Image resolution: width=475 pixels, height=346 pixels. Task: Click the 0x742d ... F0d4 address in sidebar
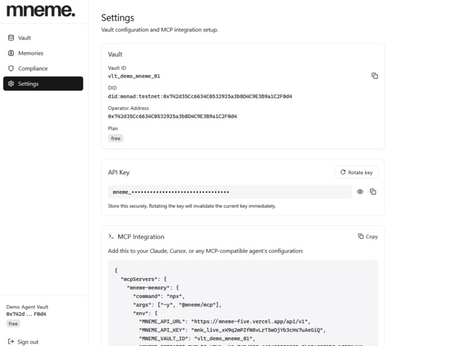[26, 314]
